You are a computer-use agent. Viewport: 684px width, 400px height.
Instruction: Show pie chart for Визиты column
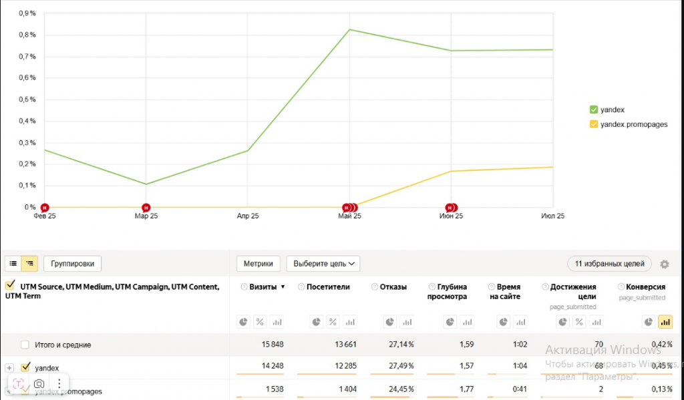(243, 322)
